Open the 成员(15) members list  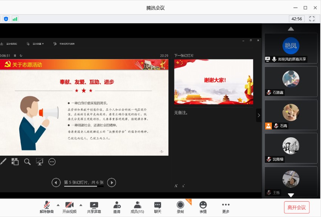coord(137,207)
